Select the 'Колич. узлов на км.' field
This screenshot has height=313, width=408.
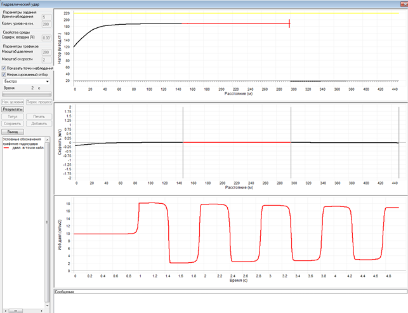(46, 24)
